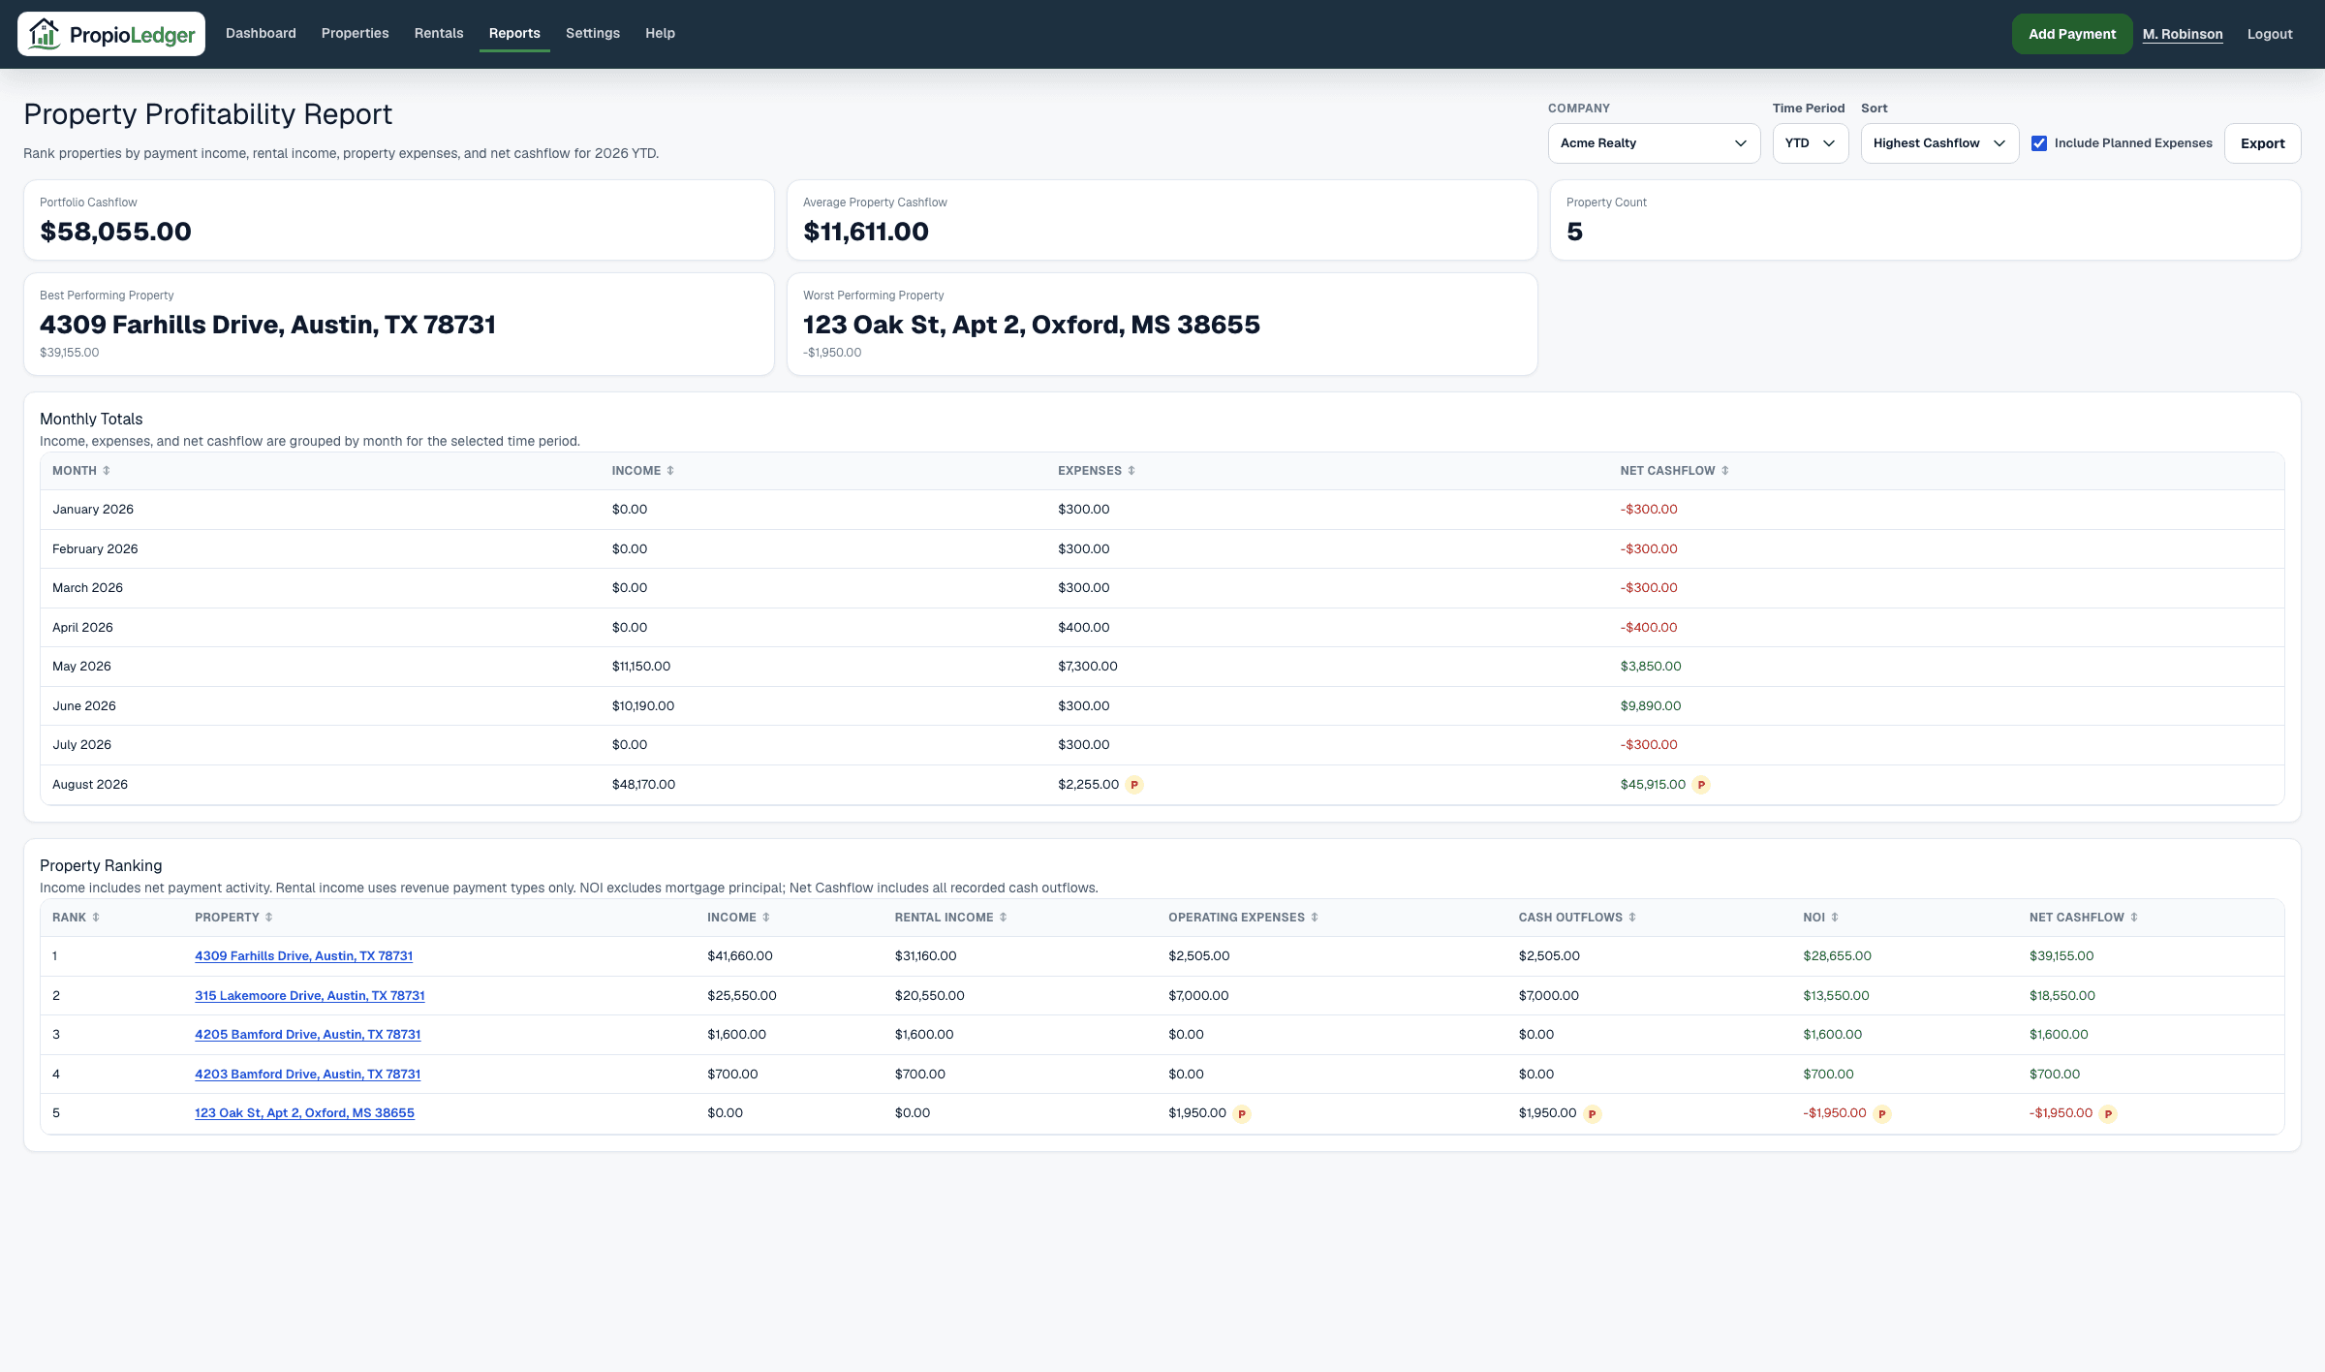The image size is (2325, 1372).
Task: Open 4203 Bamford Drive property link
Action: click(307, 1075)
